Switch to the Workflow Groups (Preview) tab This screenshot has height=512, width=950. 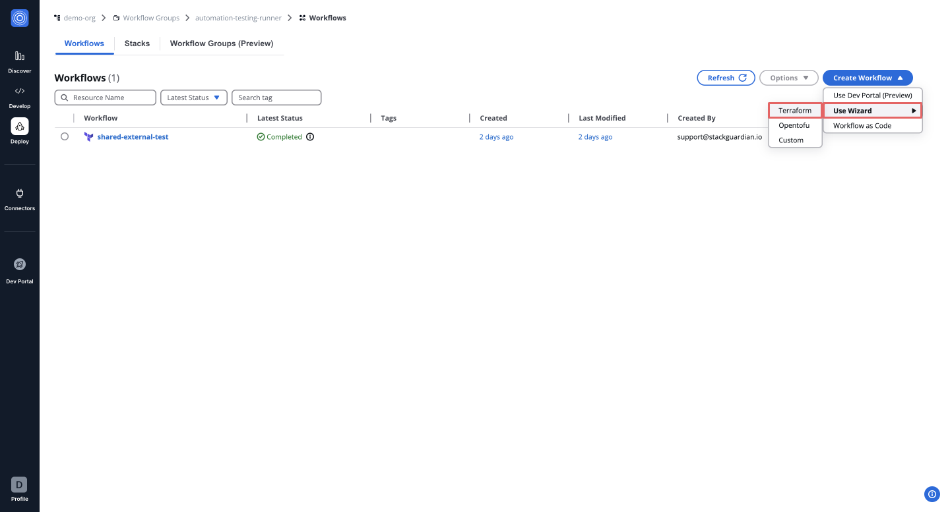coord(222,43)
